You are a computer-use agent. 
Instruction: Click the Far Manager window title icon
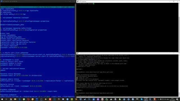(x=1, y=1)
